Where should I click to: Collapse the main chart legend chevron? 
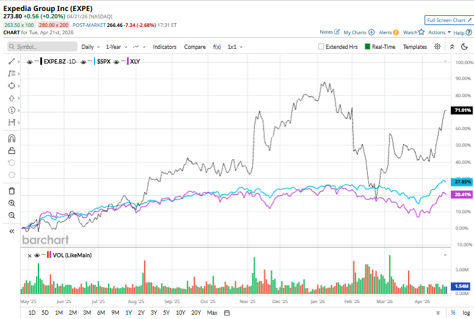click(445, 61)
